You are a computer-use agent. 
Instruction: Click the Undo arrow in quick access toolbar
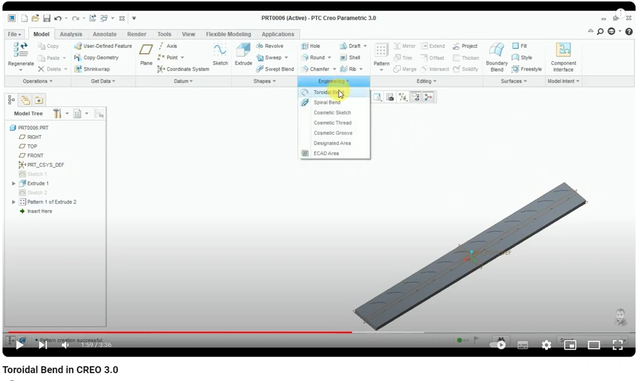coord(57,19)
